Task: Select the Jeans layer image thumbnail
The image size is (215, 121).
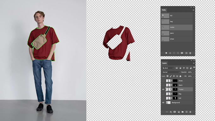Action: tap(168, 85)
